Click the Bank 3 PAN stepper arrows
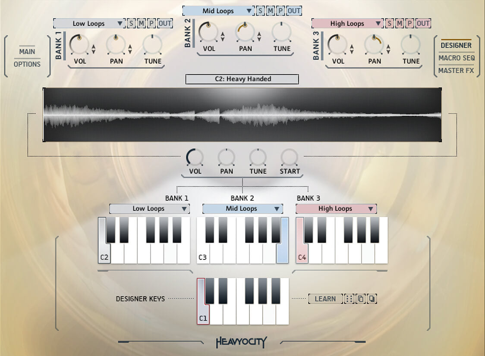The image size is (485, 356). tap(388, 49)
